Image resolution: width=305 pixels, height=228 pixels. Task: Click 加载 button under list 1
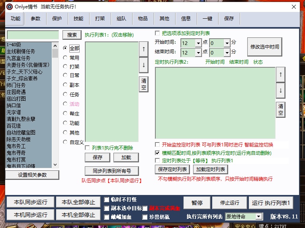pyautogui.click(x=126, y=158)
